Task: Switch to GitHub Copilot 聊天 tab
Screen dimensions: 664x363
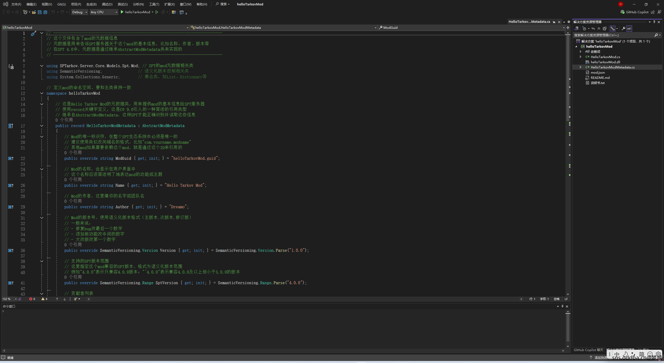Action: pyautogui.click(x=588, y=350)
